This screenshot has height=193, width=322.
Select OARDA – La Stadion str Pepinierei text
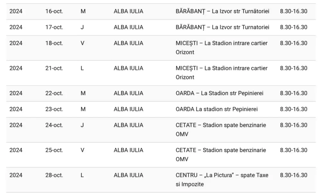tap(220, 93)
